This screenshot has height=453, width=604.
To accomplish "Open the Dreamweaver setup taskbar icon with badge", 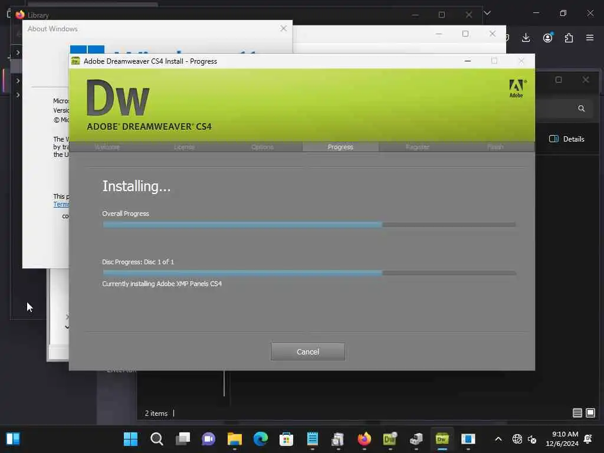I will click(390, 439).
